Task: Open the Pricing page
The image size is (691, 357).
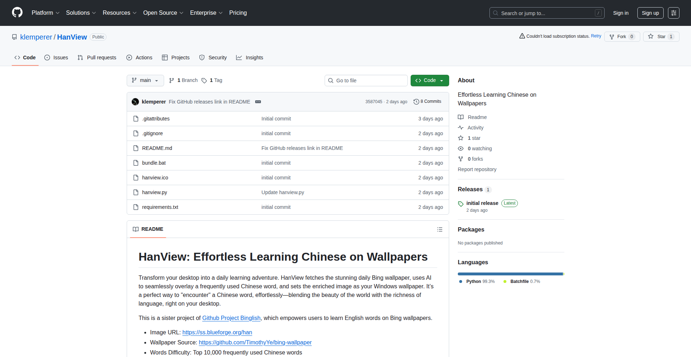Action: coord(238,13)
